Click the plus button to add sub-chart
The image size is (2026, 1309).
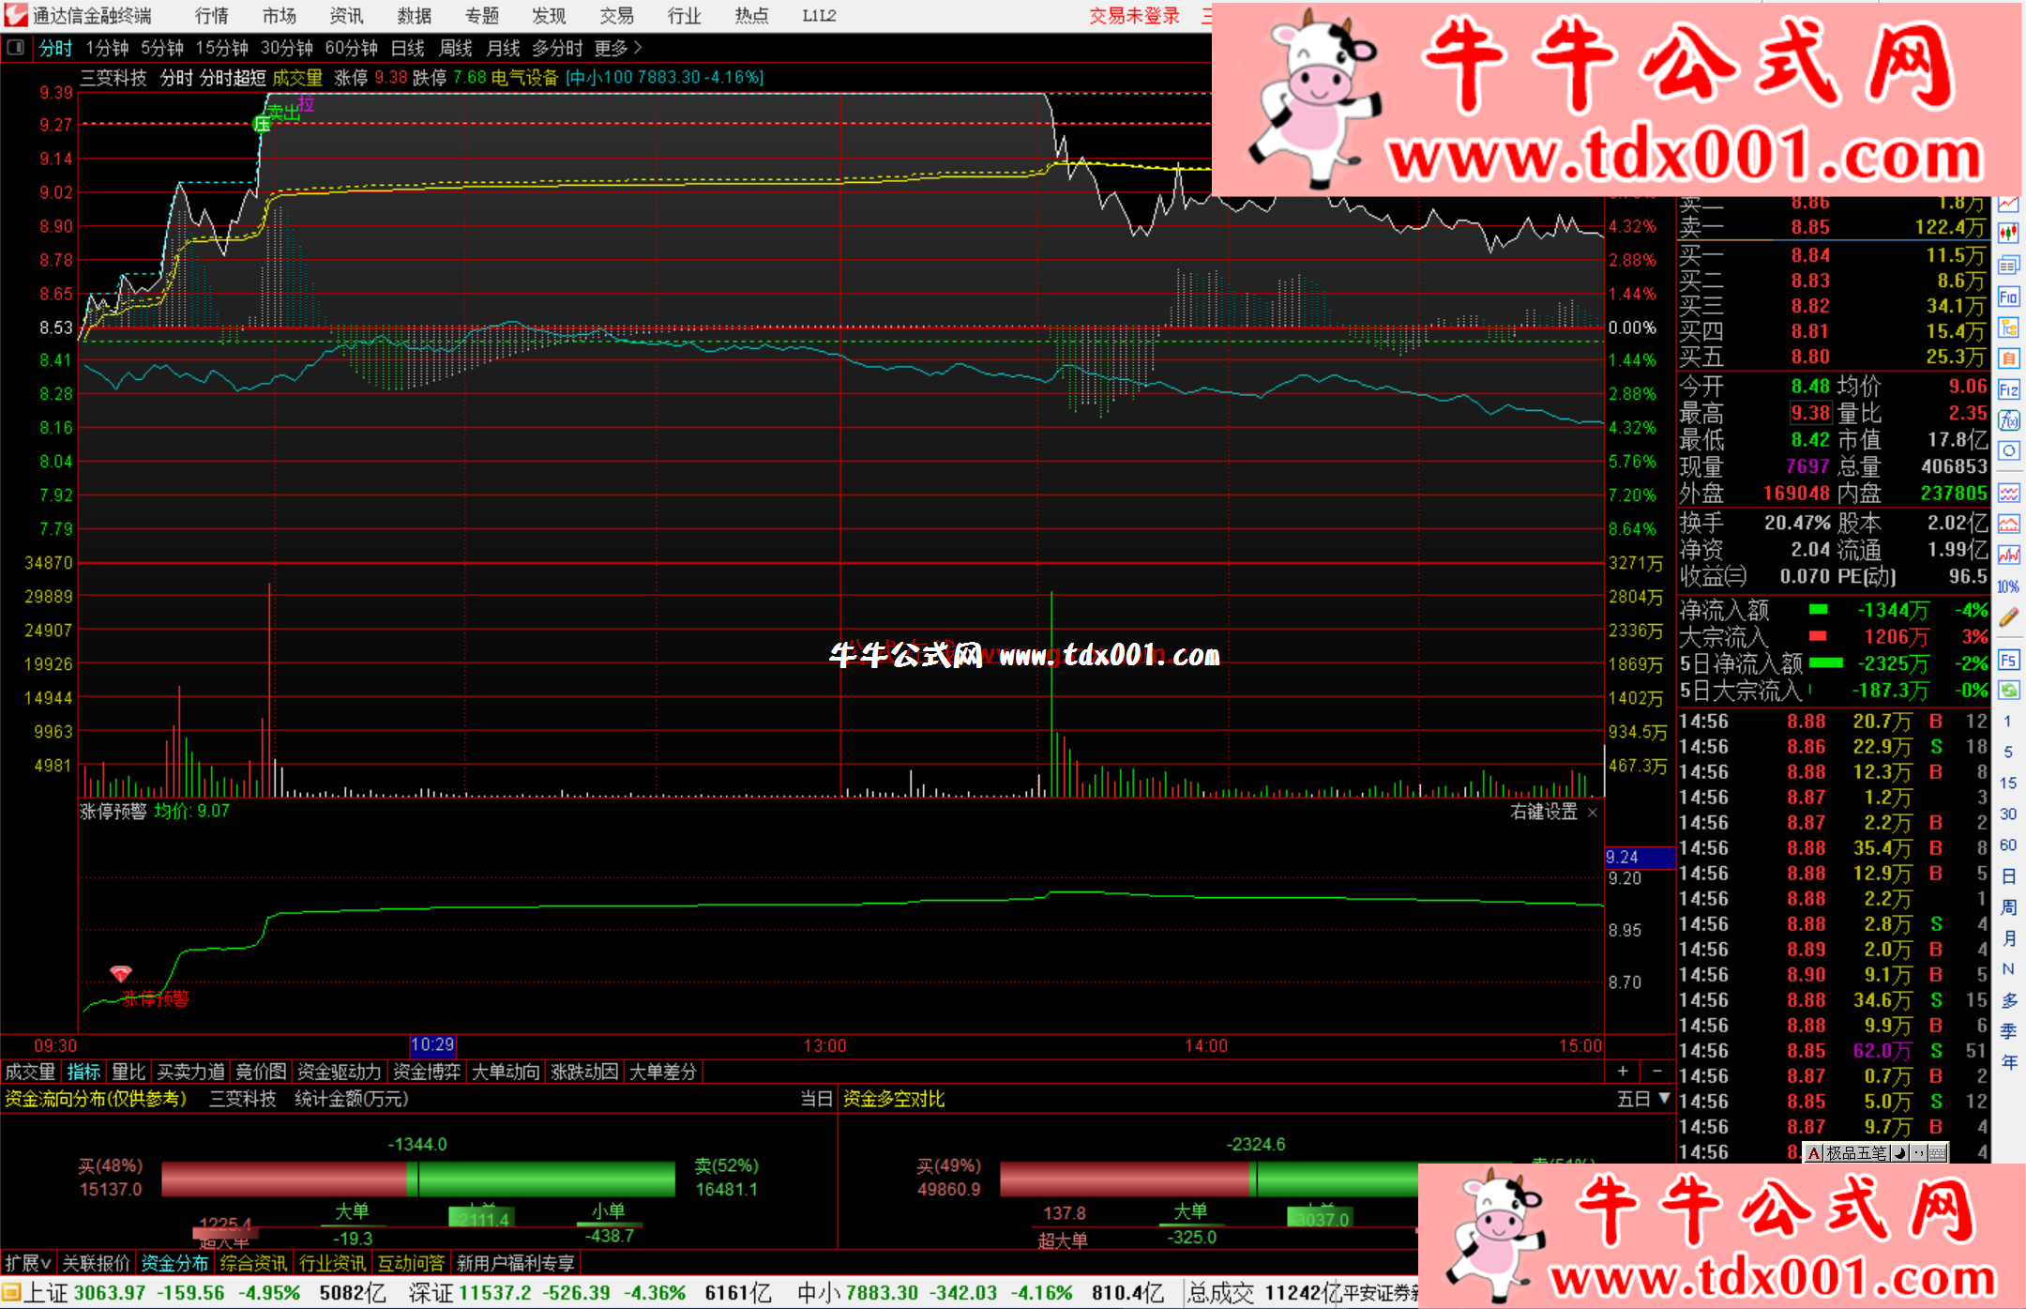pos(1623,1071)
